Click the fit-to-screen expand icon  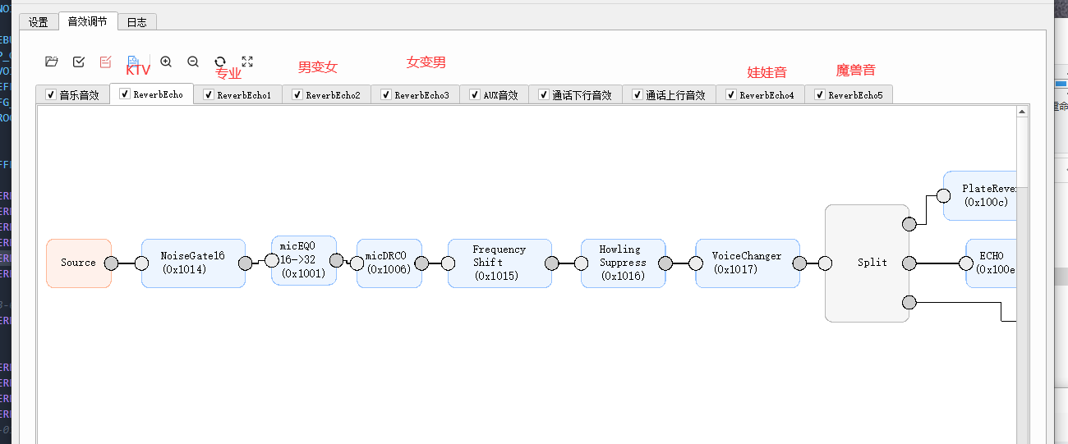pyautogui.click(x=247, y=62)
